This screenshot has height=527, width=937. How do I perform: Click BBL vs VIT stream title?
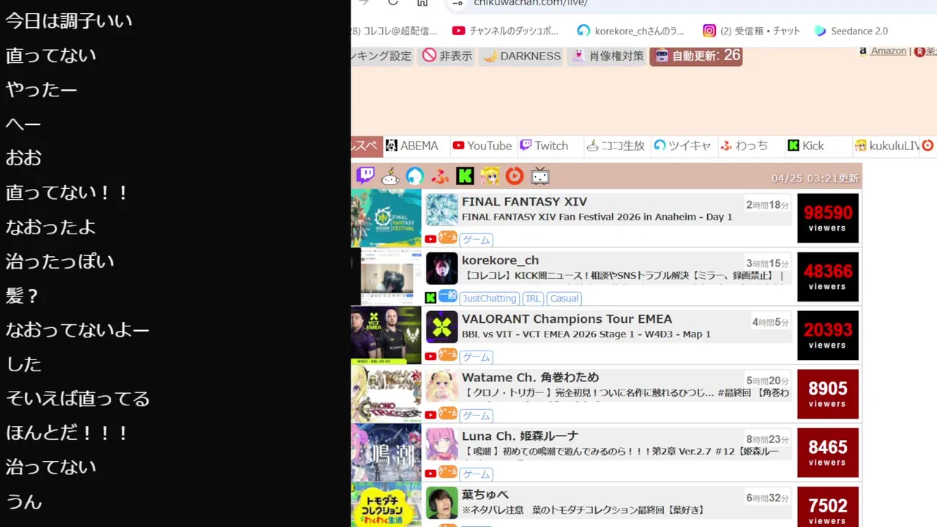tap(586, 334)
